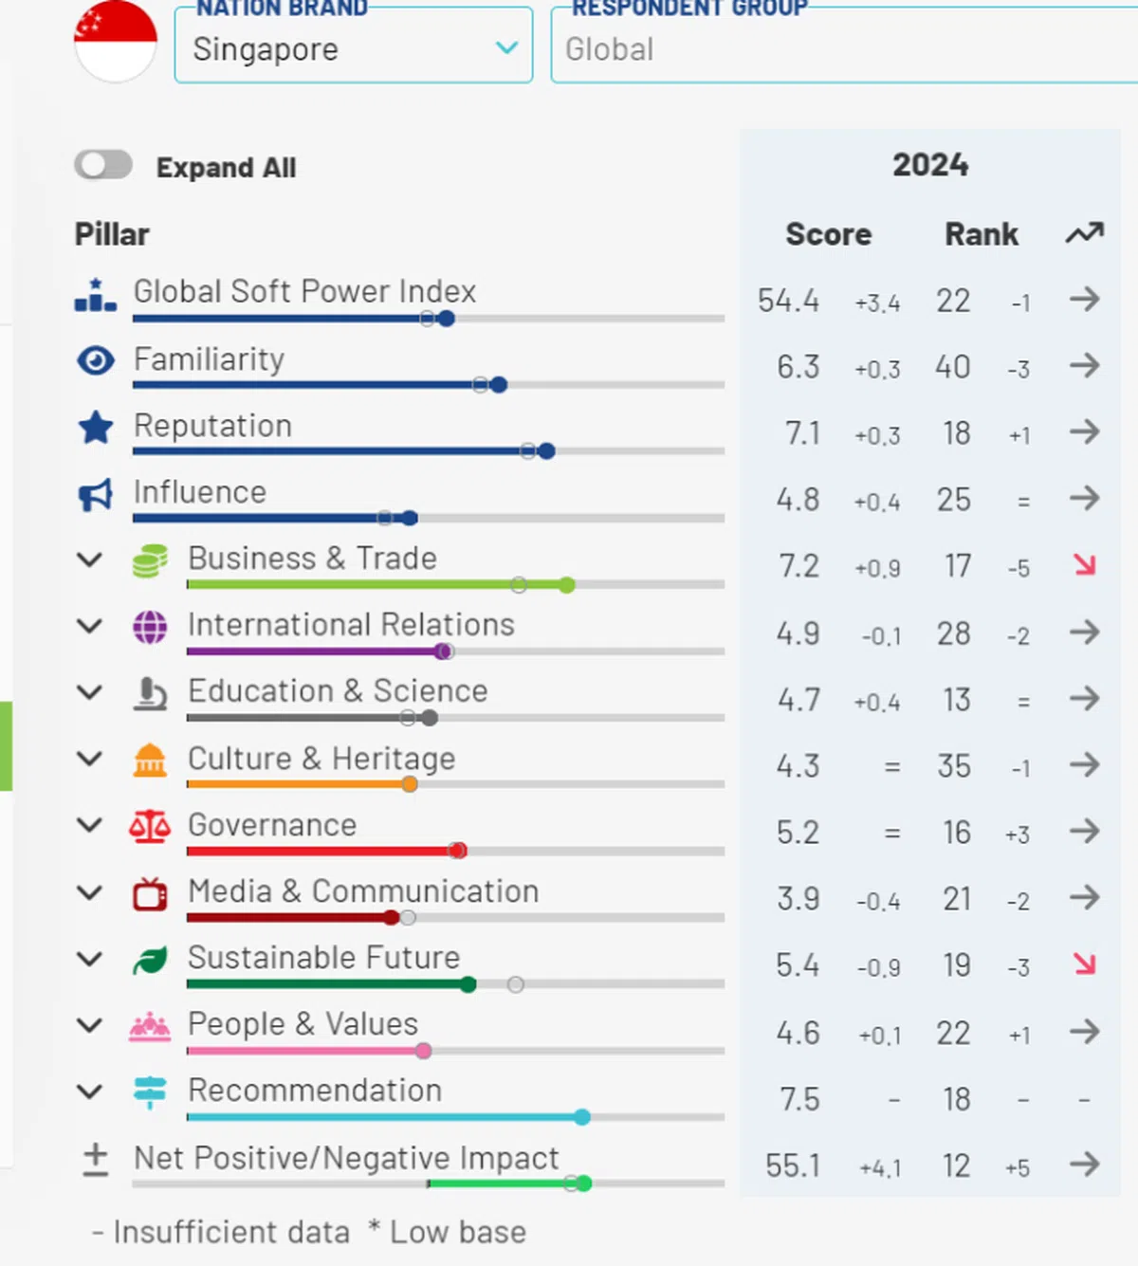Image resolution: width=1138 pixels, height=1266 pixels.
Task: Click the Sustainable Future leaf icon
Action: point(150,960)
